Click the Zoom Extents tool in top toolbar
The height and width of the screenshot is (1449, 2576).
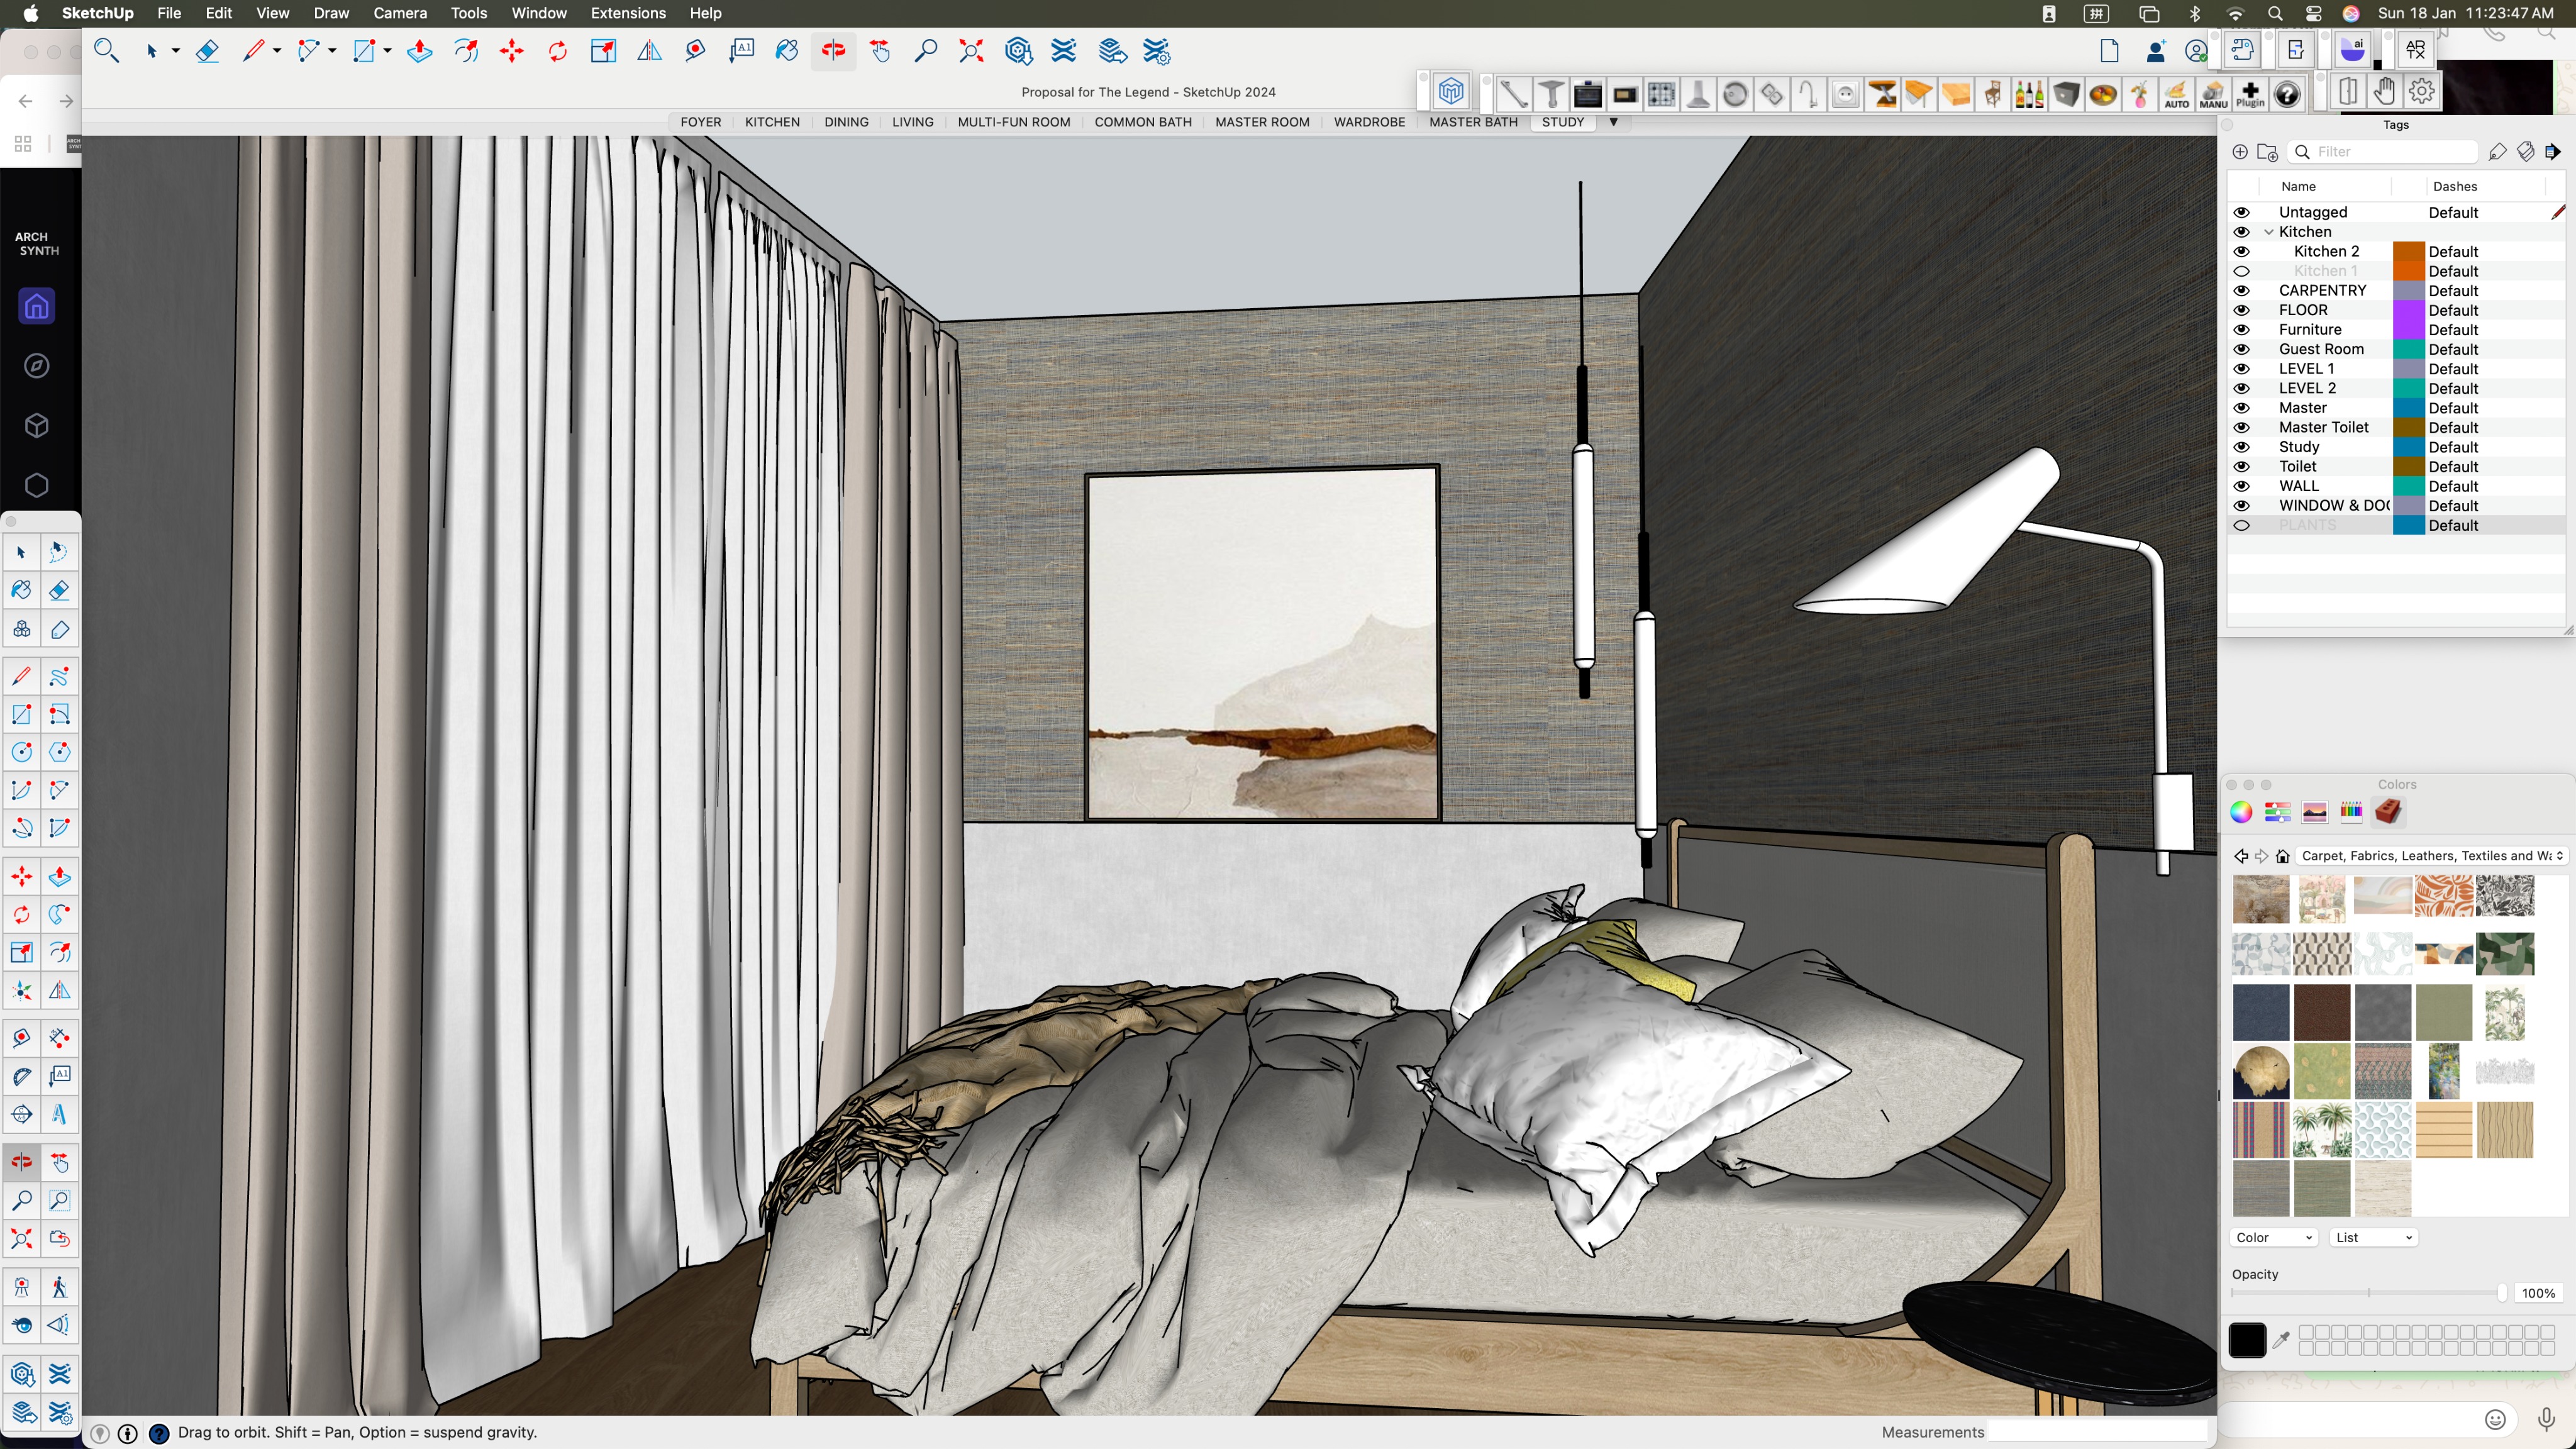(971, 51)
